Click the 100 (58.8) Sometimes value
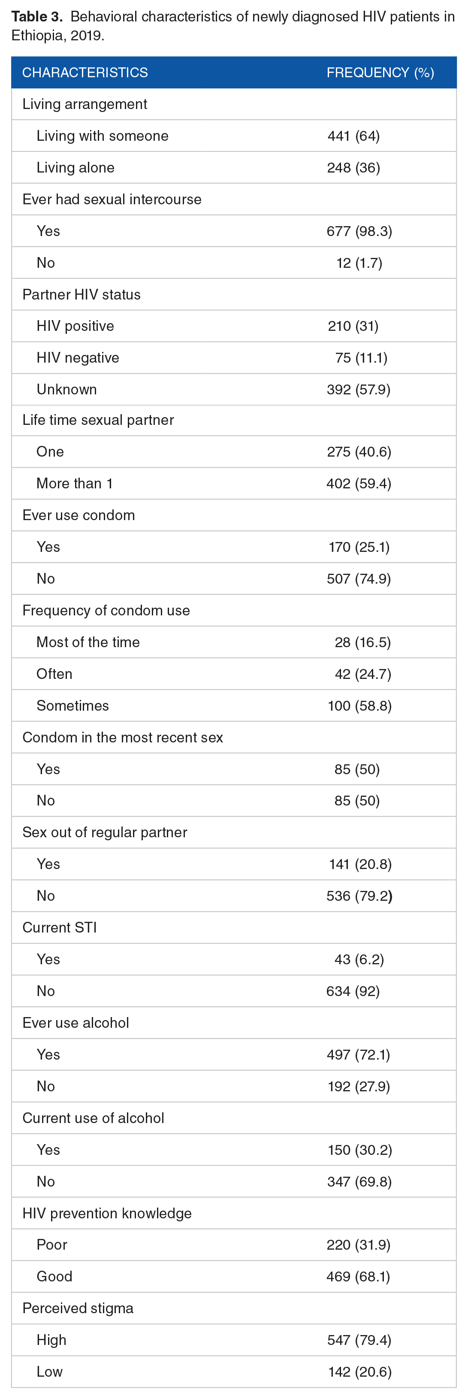This screenshot has width=468, height=1399. [359, 706]
